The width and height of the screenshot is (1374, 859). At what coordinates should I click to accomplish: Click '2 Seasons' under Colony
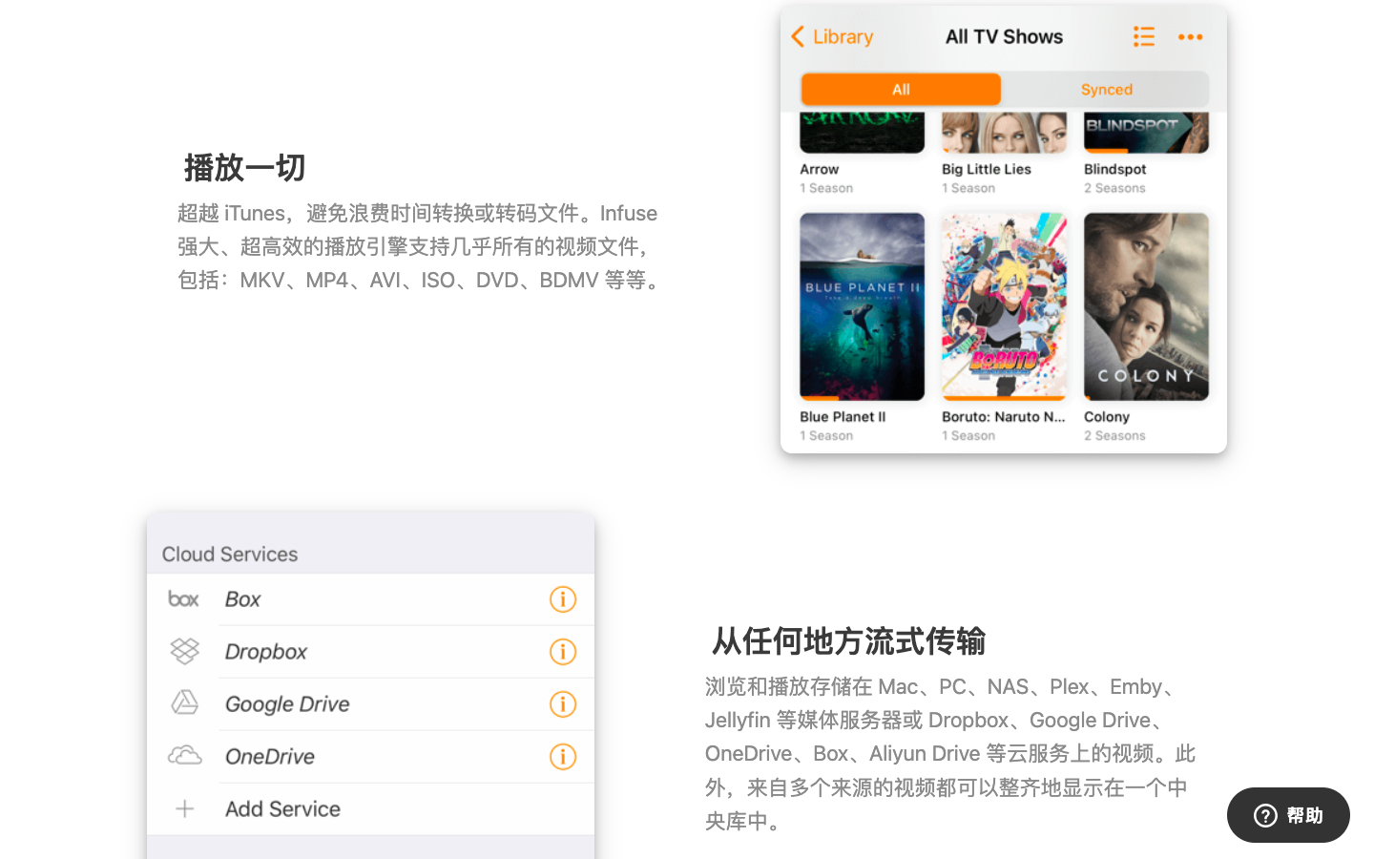[1114, 435]
